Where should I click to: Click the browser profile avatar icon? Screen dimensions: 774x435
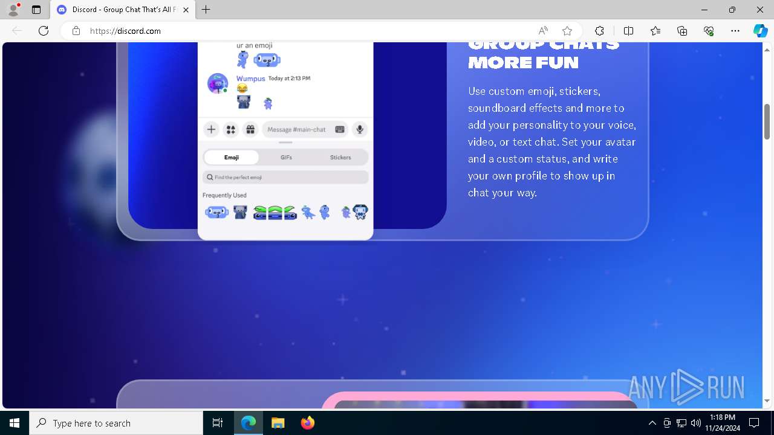[13, 10]
